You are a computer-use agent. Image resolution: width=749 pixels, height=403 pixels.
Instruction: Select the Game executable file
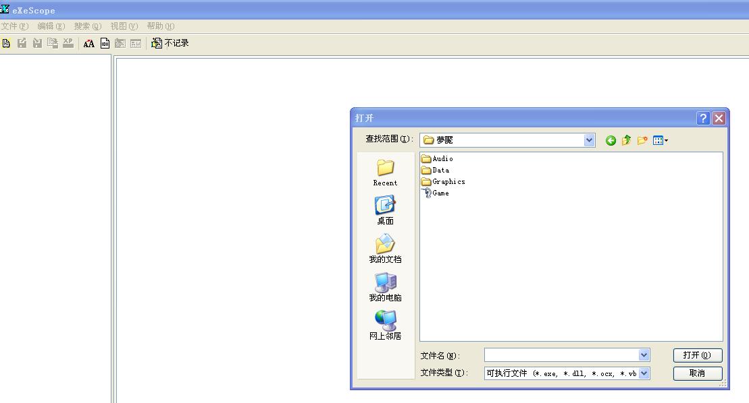[435, 193]
